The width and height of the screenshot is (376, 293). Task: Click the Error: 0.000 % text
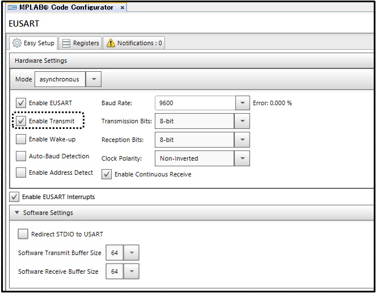272,103
